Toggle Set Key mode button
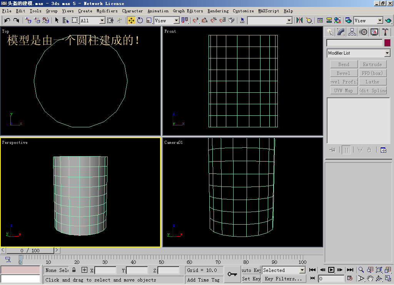The height and width of the screenshot is (285, 394). [251, 279]
